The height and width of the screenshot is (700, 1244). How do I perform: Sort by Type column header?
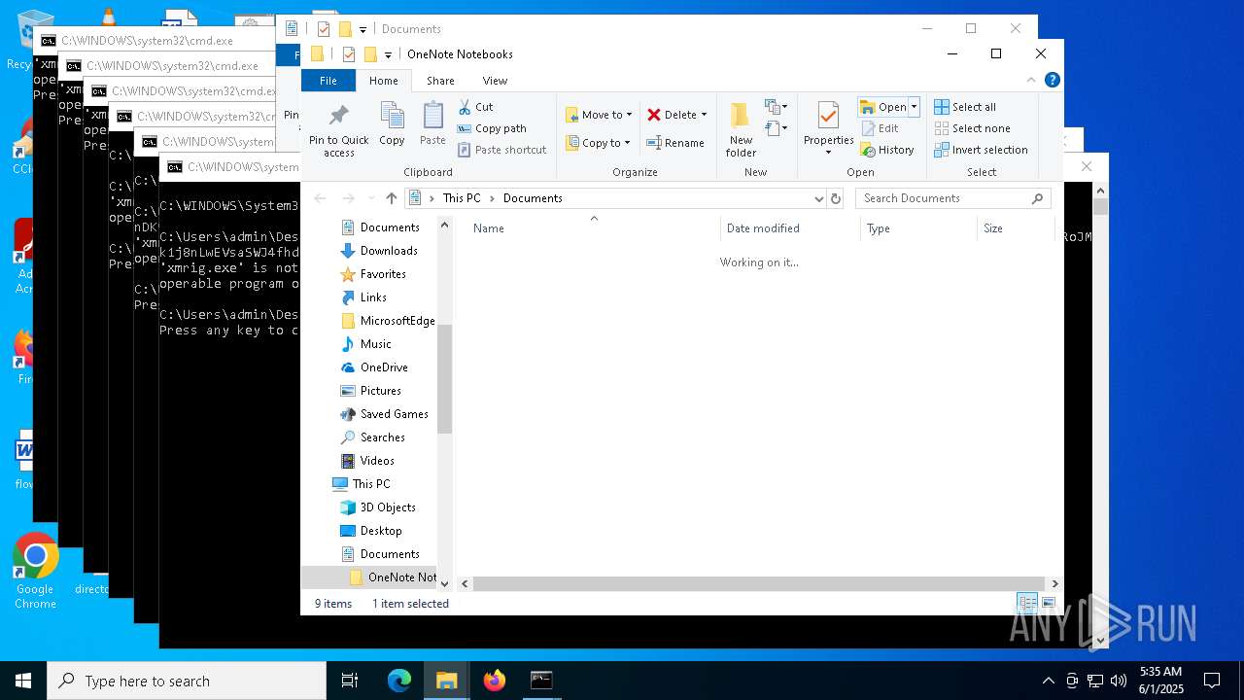click(918, 228)
